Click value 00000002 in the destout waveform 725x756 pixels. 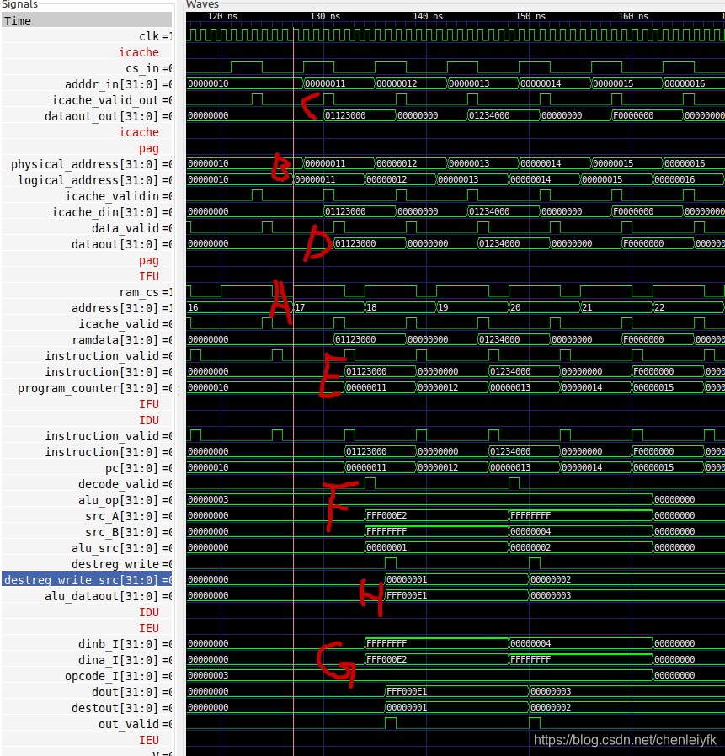pos(551,707)
